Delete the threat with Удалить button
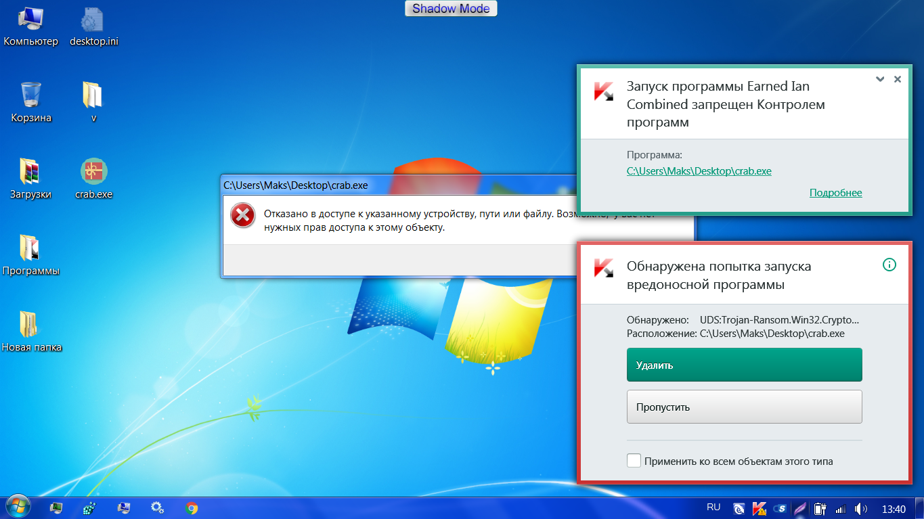Screen dimensions: 924x519 tap(745, 365)
